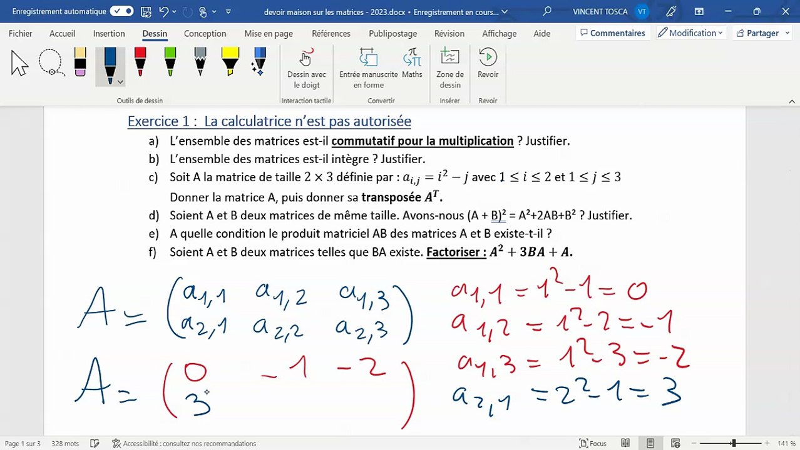
Task: Select the gray pencil tool
Action: point(200,62)
